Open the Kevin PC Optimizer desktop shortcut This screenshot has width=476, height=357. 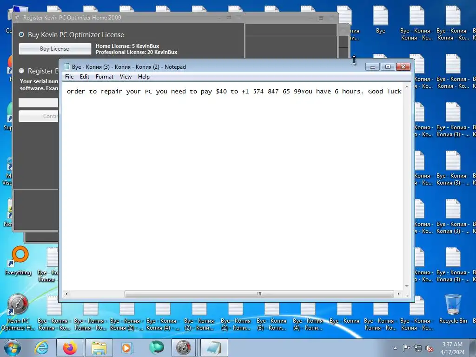(x=18, y=312)
